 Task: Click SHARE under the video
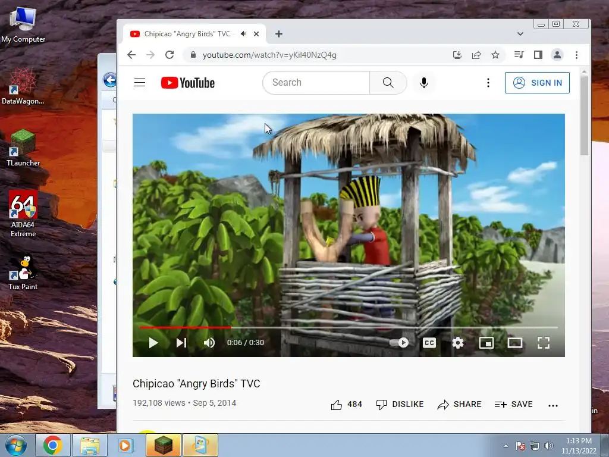coord(459,405)
